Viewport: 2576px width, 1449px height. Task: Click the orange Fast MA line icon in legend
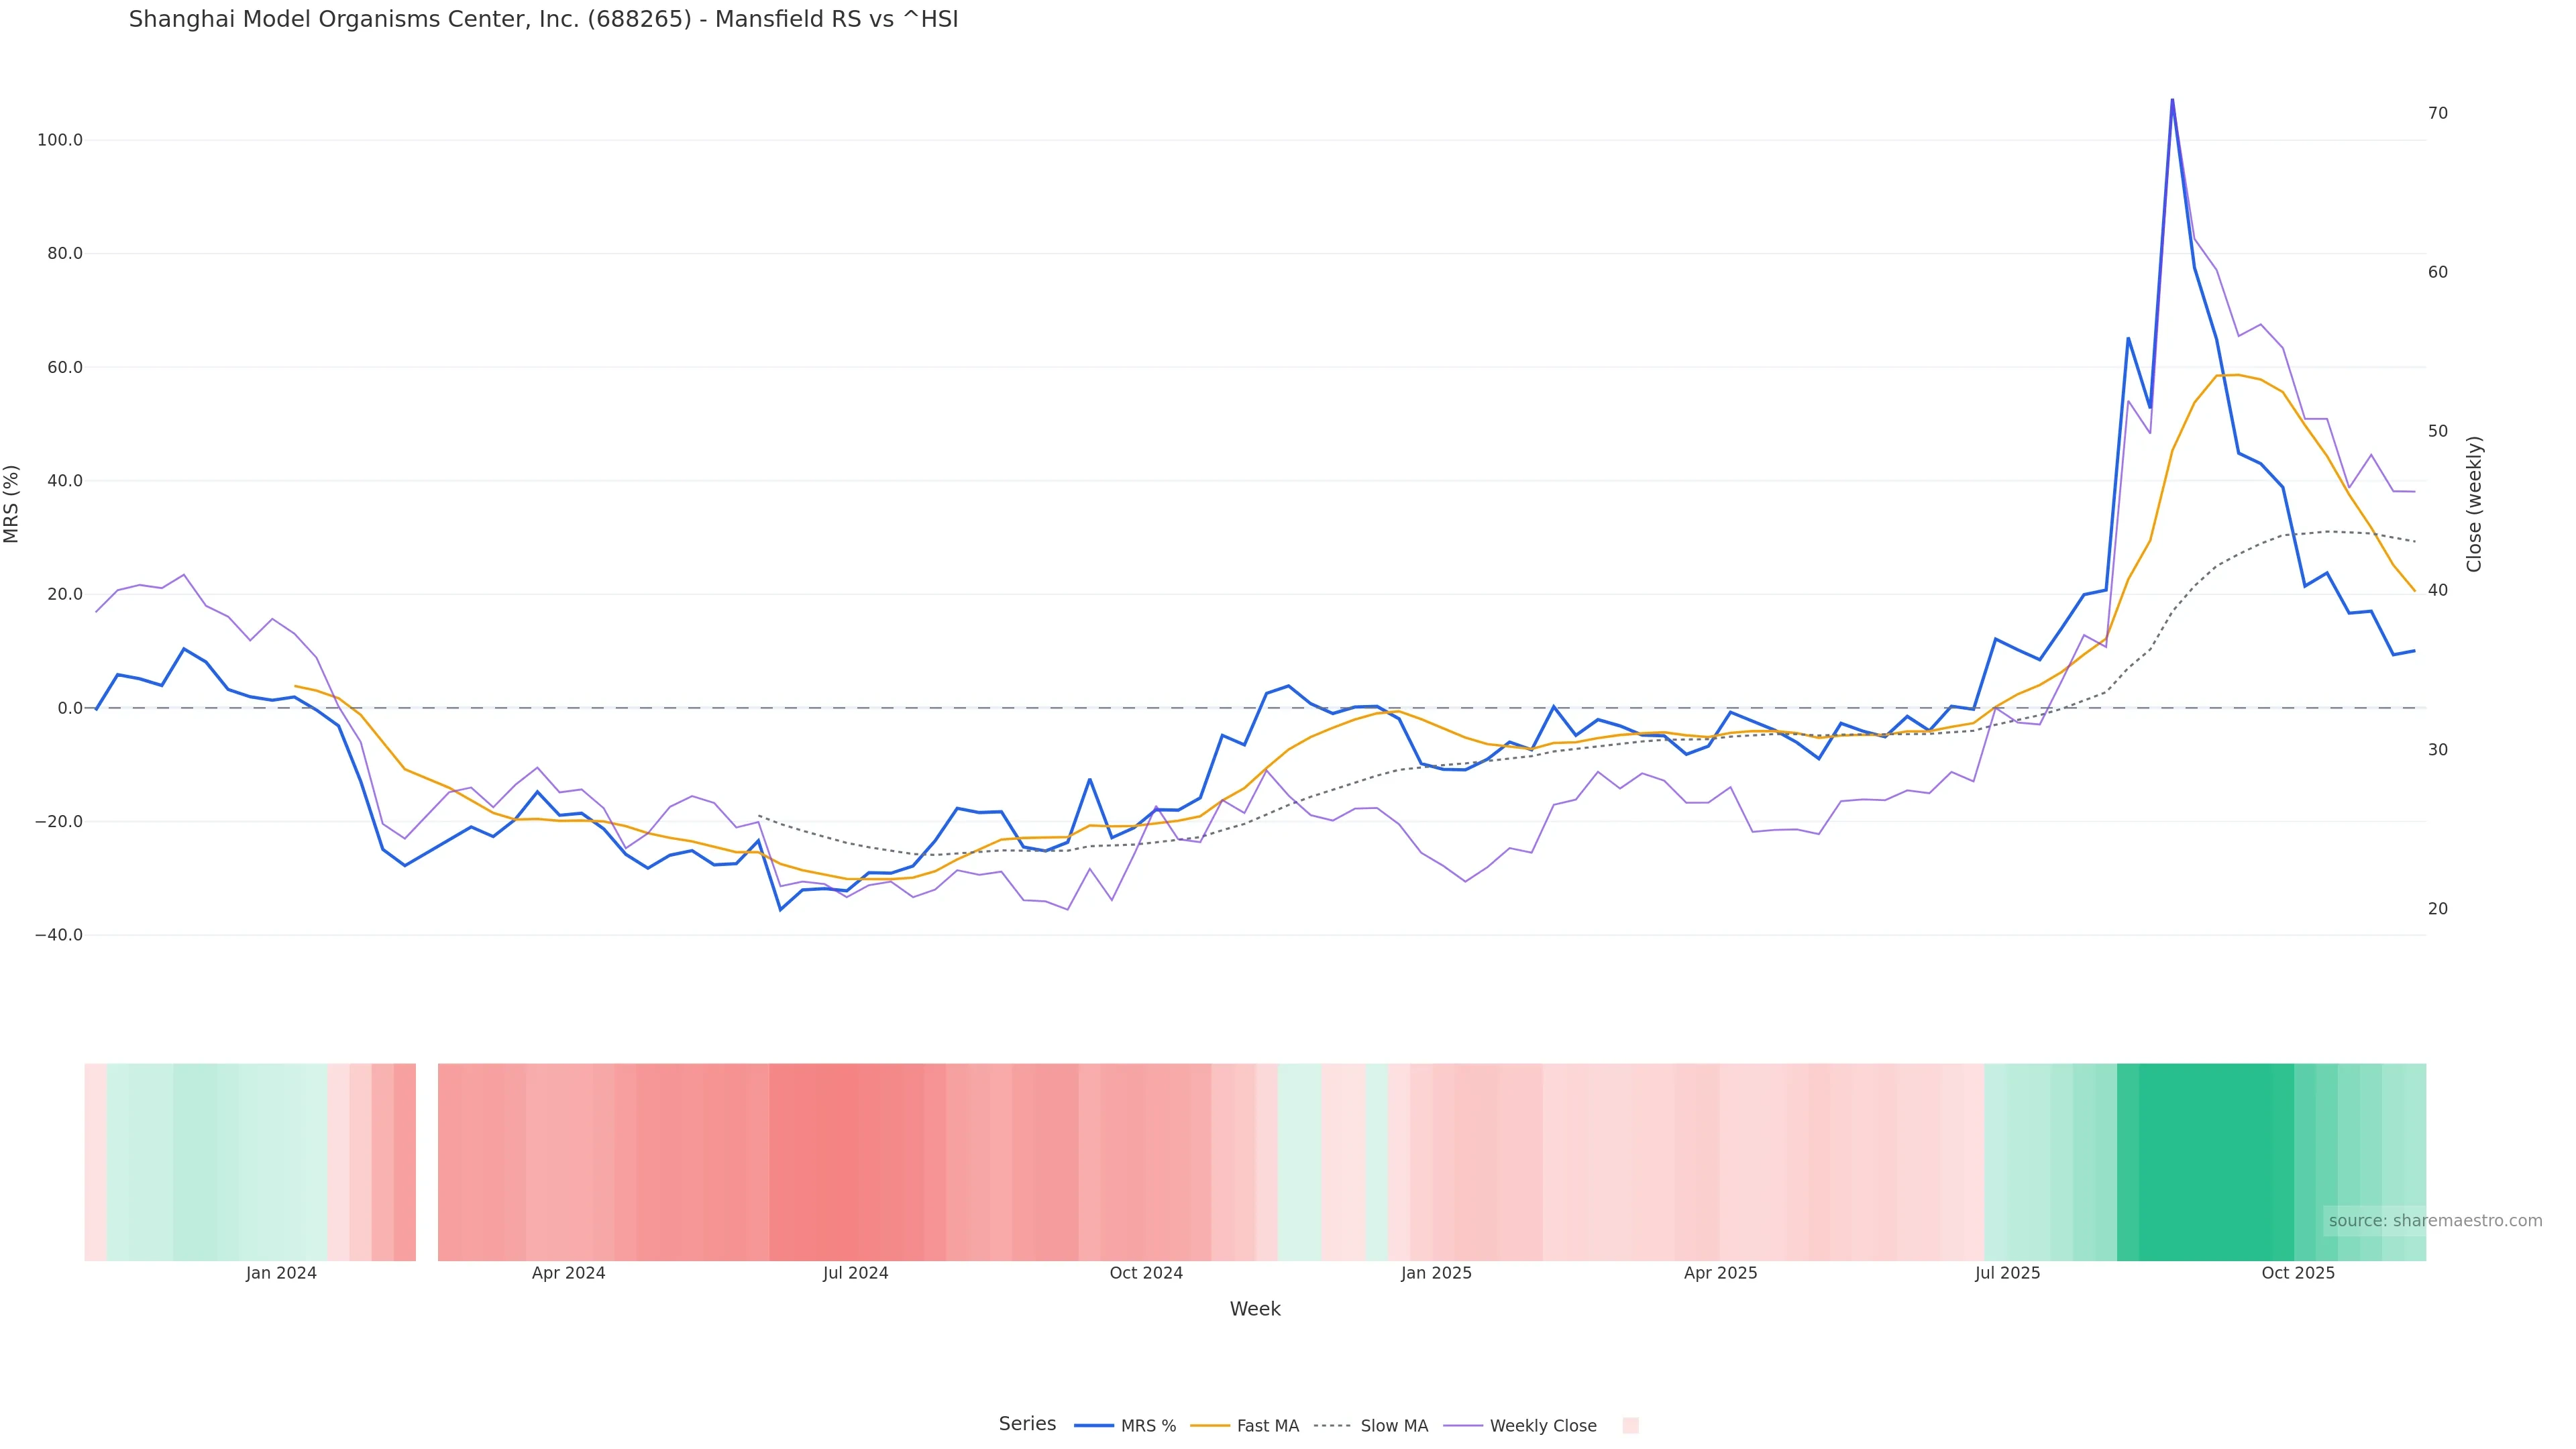click(x=1210, y=1426)
